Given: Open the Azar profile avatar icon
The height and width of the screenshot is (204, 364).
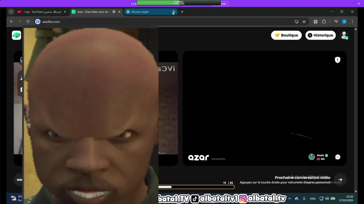Looking at the screenshot, I should pos(344,35).
